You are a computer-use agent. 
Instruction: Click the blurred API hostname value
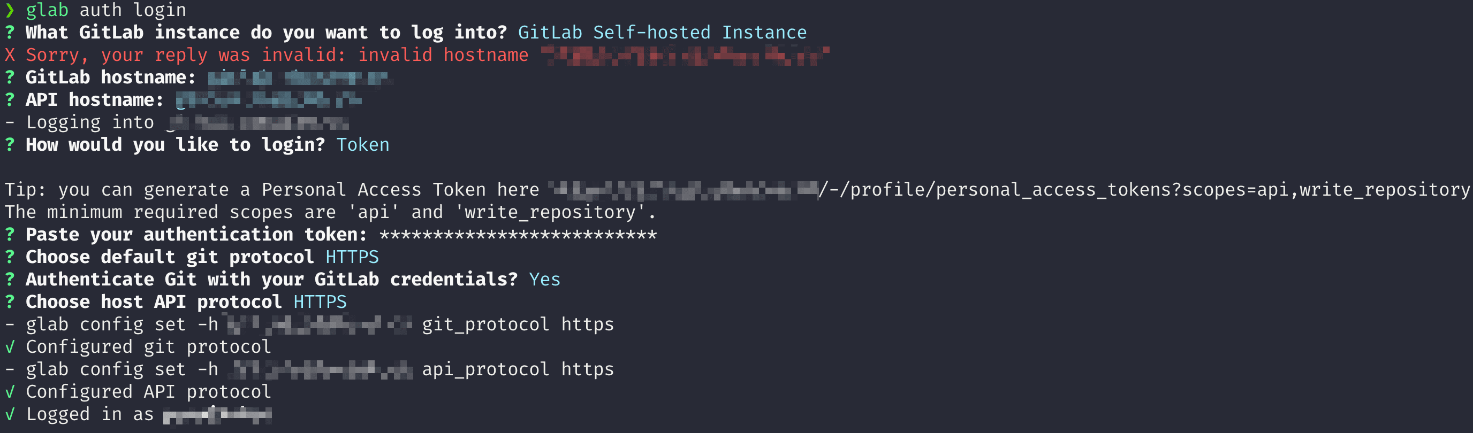point(269,100)
